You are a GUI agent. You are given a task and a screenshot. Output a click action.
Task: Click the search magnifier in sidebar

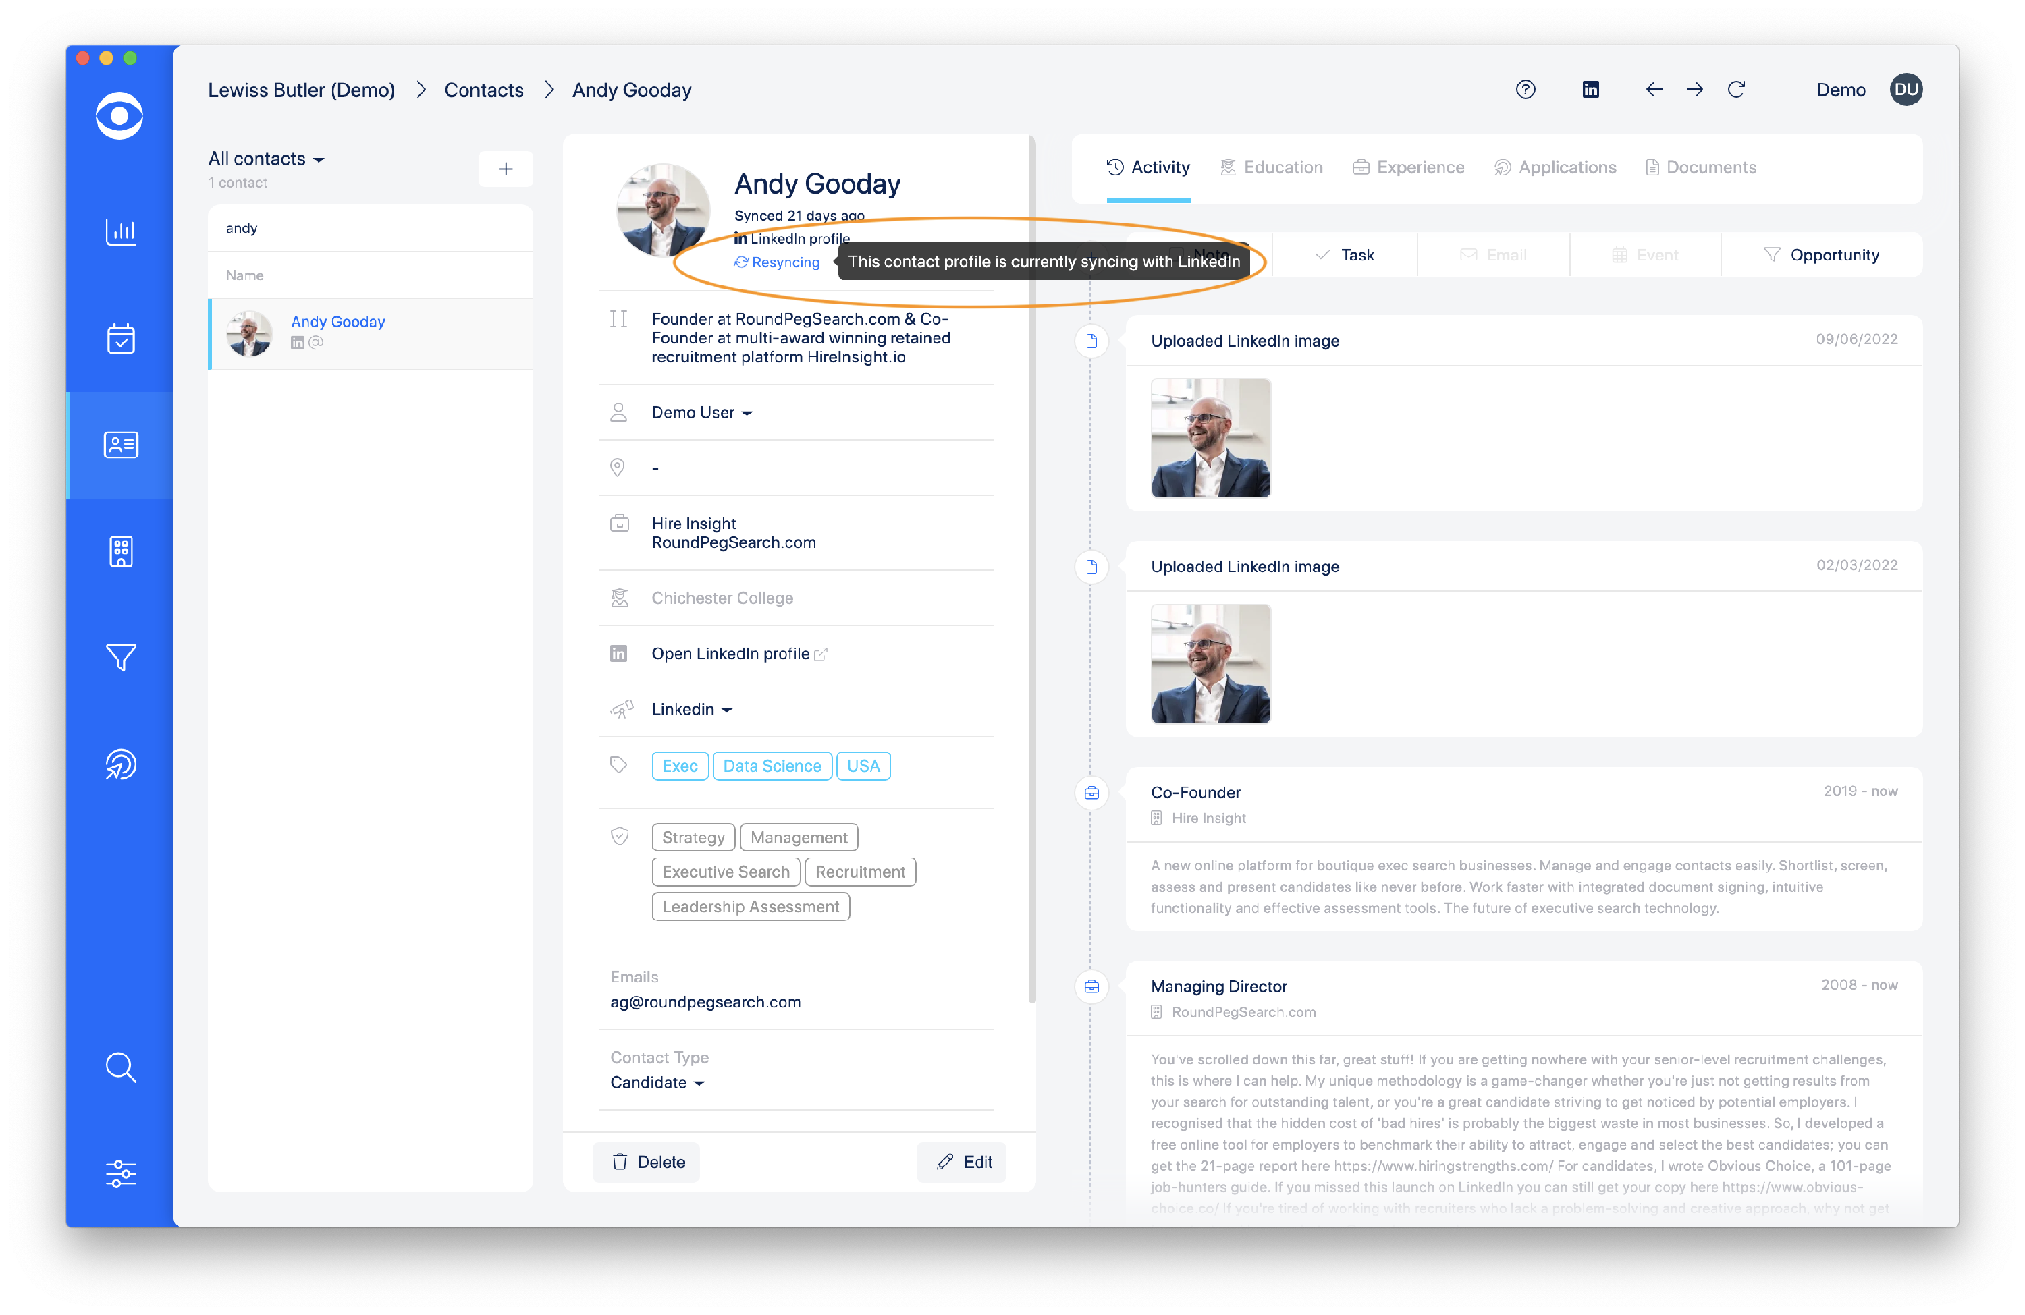coord(120,1067)
